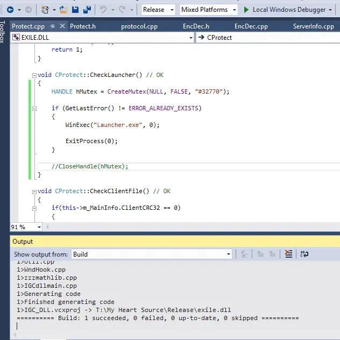
Task: Collapse the ClientCRC32 if-block outline
Action: point(34,209)
